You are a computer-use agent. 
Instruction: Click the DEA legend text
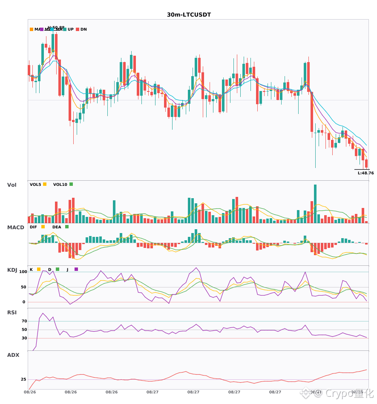coord(57,227)
